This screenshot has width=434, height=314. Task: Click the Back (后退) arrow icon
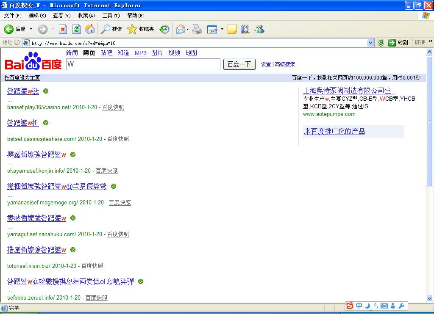(x=8, y=29)
